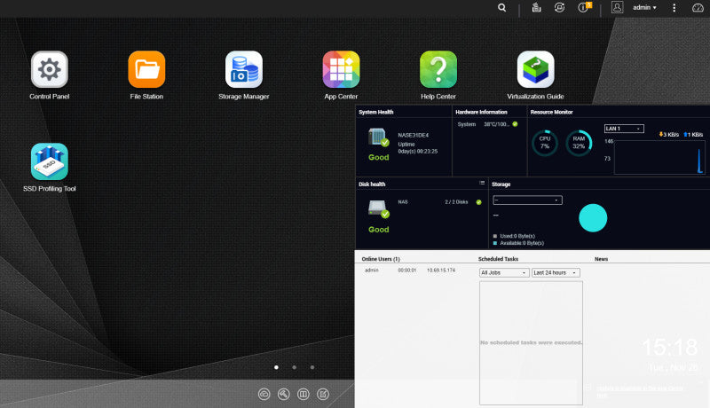The image size is (710, 408).
Task: Click the '2 / 2 Disks' text
Action: coord(456,202)
